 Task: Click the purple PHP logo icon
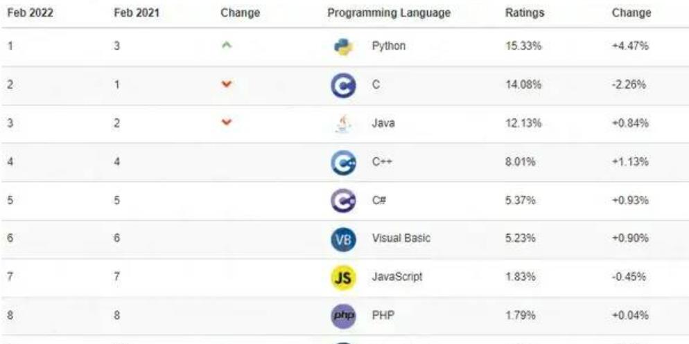click(343, 316)
